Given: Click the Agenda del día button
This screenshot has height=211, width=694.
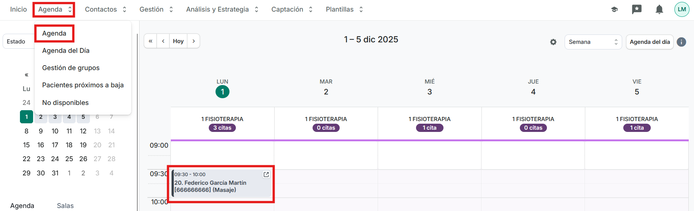Looking at the screenshot, I should click(650, 42).
